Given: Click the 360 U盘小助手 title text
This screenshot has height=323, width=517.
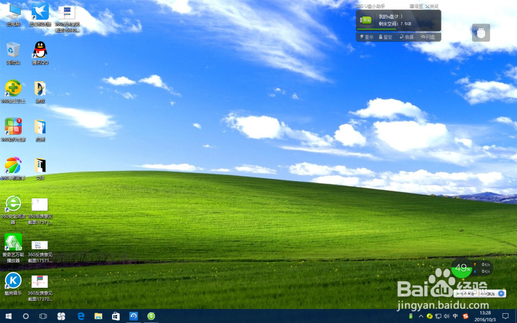Looking at the screenshot, I should click(370, 6).
